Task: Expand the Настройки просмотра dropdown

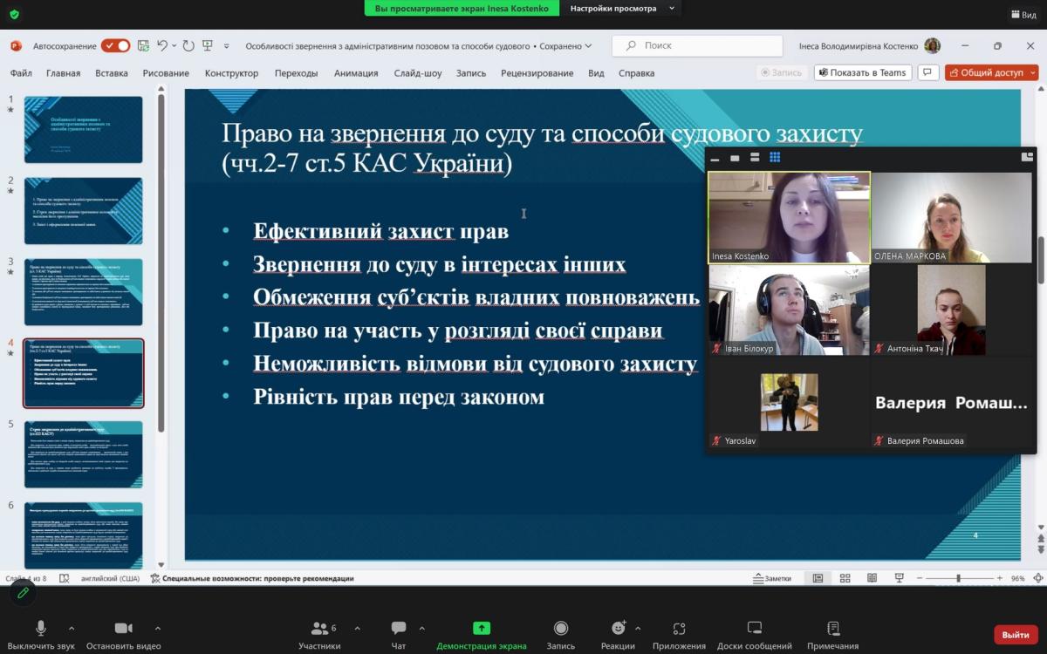Action: (x=621, y=9)
